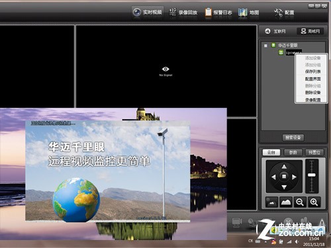This screenshot has height=248, width=331.
Task: Click the clipboard alarm log icon
Action: tap(208, 12)
